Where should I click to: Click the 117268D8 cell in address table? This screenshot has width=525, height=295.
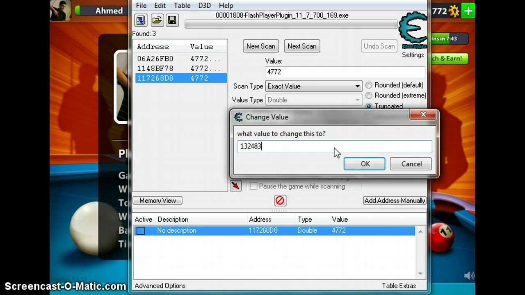[263, 231]
